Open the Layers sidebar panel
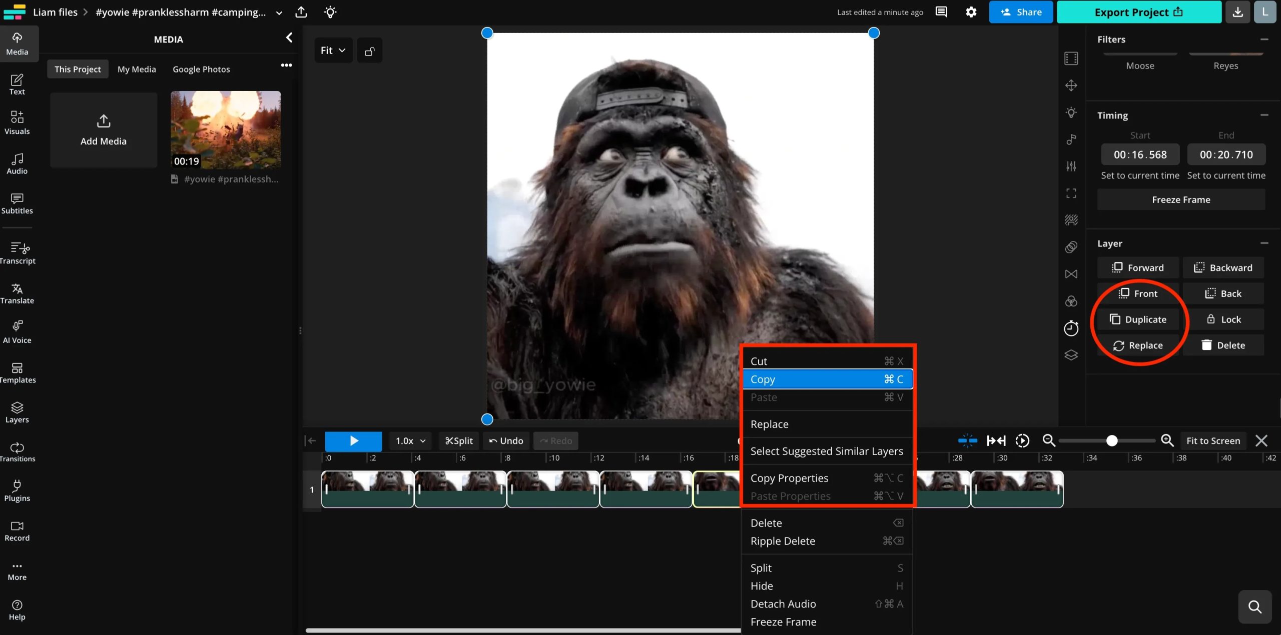Viewport: 1281px width, 635px height. 17,412
